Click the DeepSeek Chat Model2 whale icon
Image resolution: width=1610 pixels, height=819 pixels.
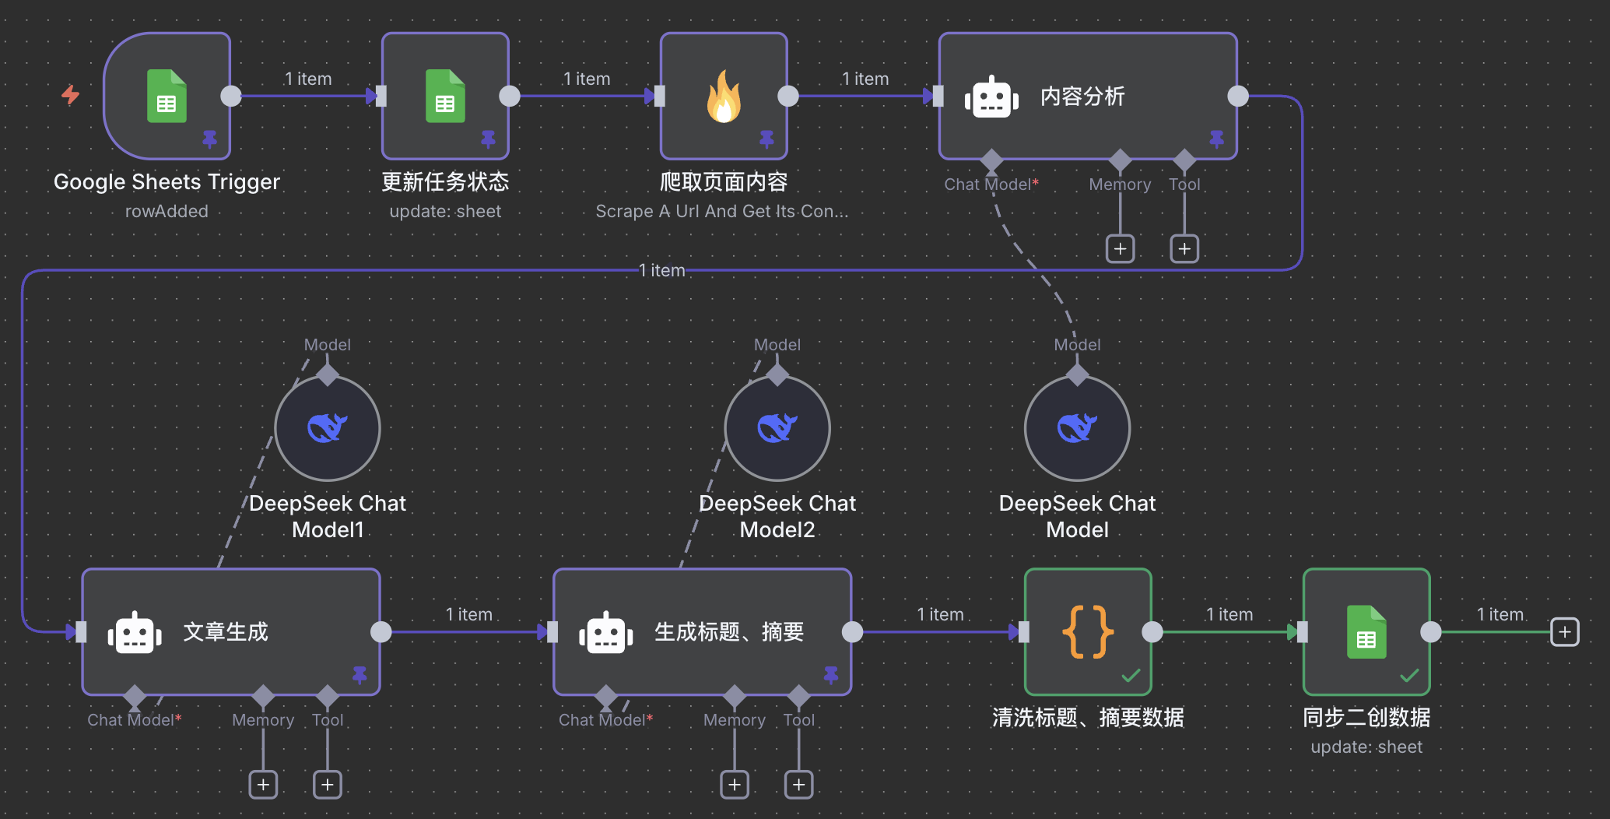(x=777, y=428)
